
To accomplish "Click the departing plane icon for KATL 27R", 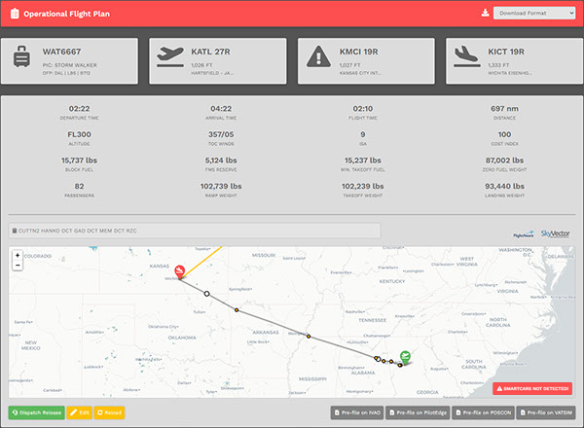I will pyautogui.click(x=170, y=56).
